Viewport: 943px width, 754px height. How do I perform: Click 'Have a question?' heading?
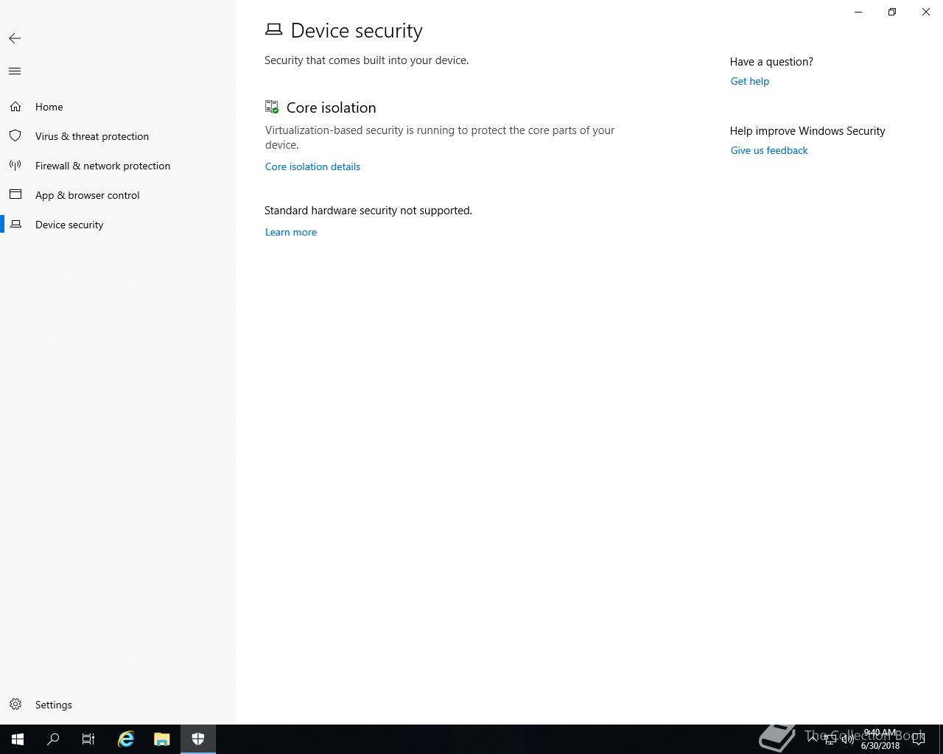(771, 62)
